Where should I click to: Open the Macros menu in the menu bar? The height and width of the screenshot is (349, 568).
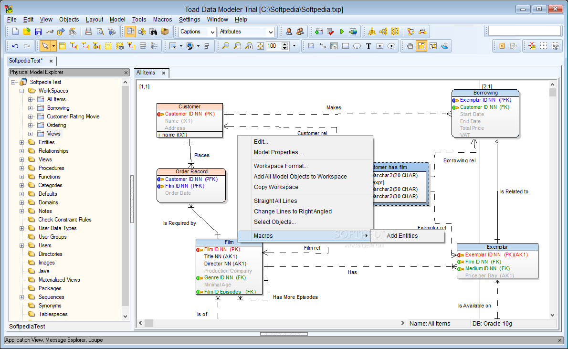162,20
